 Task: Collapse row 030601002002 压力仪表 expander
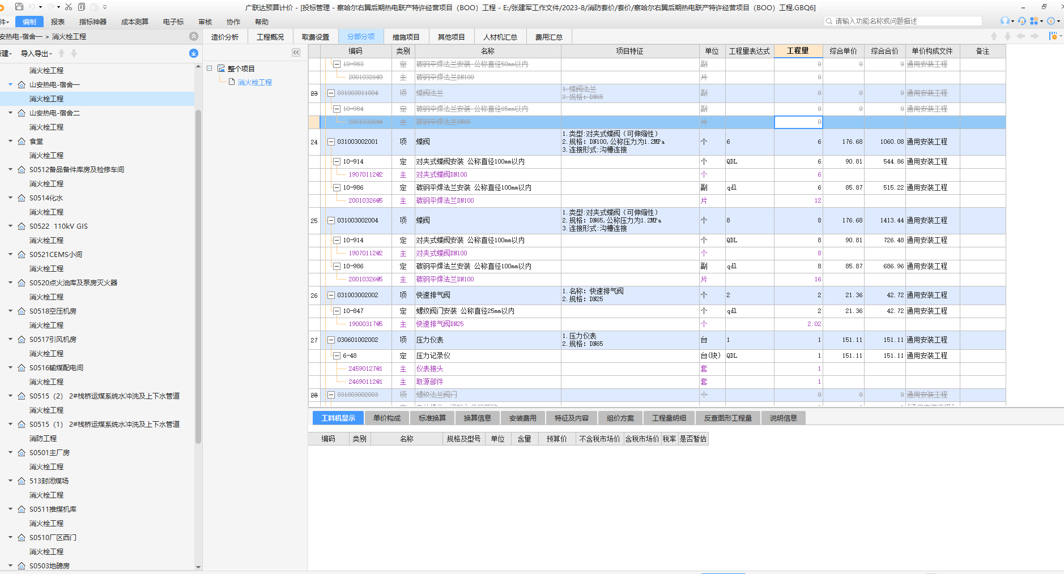pyautogui.click(x=331, y=340)
